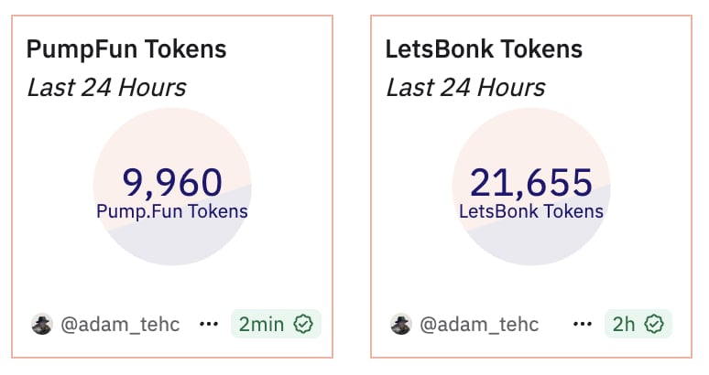Open three-dot menu on LetsBonk Tokens card
709x375 pixels.
[x=582, y=325]
